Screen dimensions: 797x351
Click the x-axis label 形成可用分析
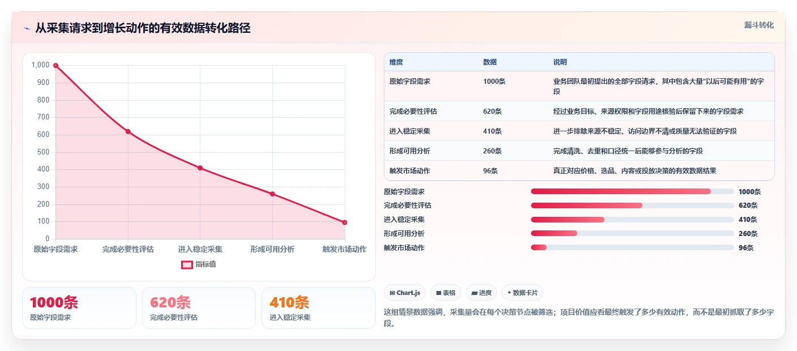[272, 249]
